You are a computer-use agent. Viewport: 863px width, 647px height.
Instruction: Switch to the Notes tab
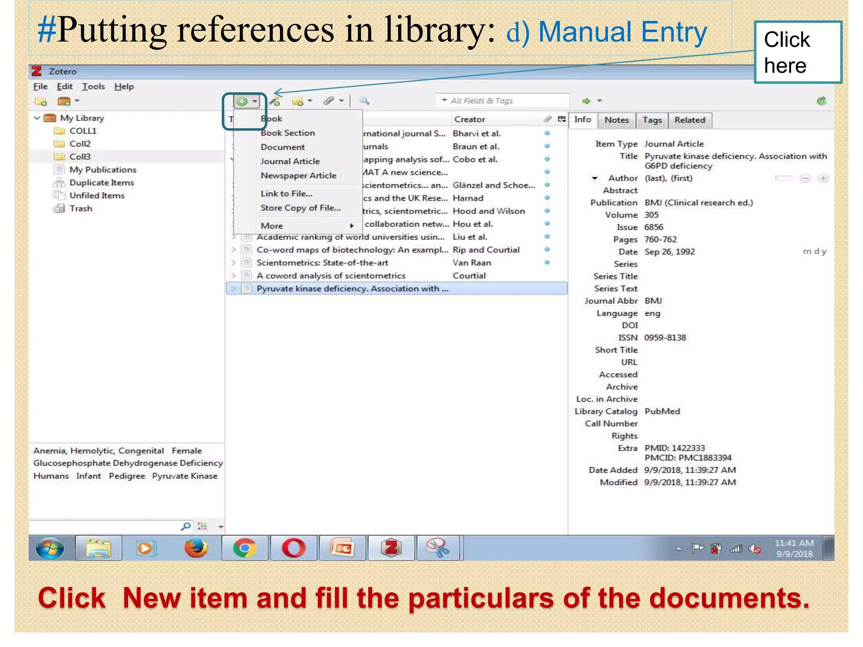coord(616,120)
